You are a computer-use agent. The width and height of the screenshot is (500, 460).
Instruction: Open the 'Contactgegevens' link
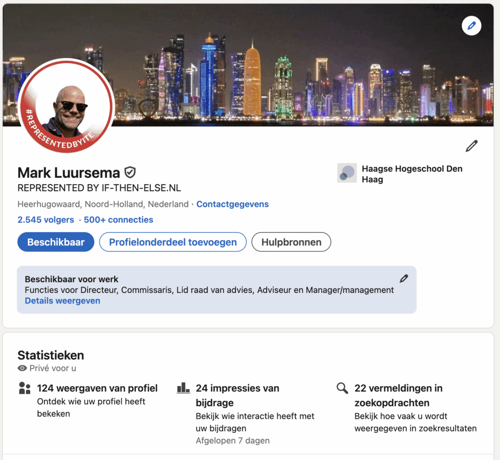click(x=232, y=204)
